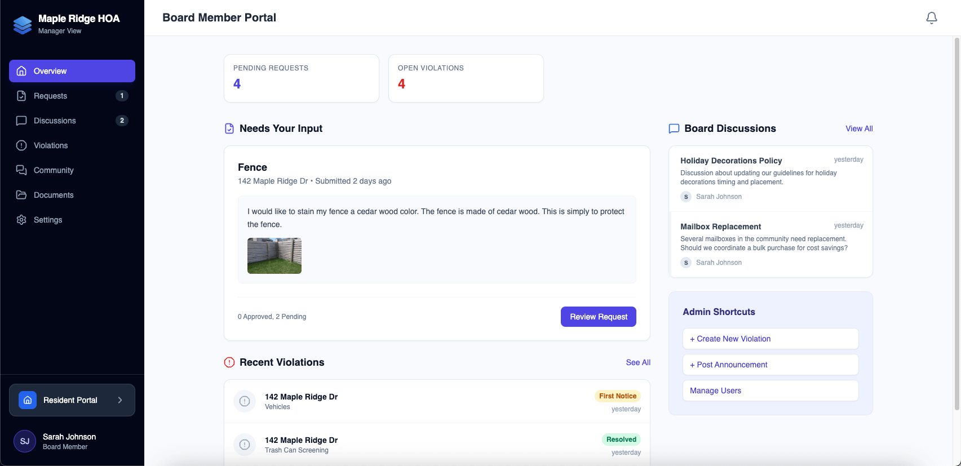The height and width of the screenshot is (466, 961).
Task: Open the Trash Can Screening violation row
Action: pyautogui.click(x=437, y=445)
